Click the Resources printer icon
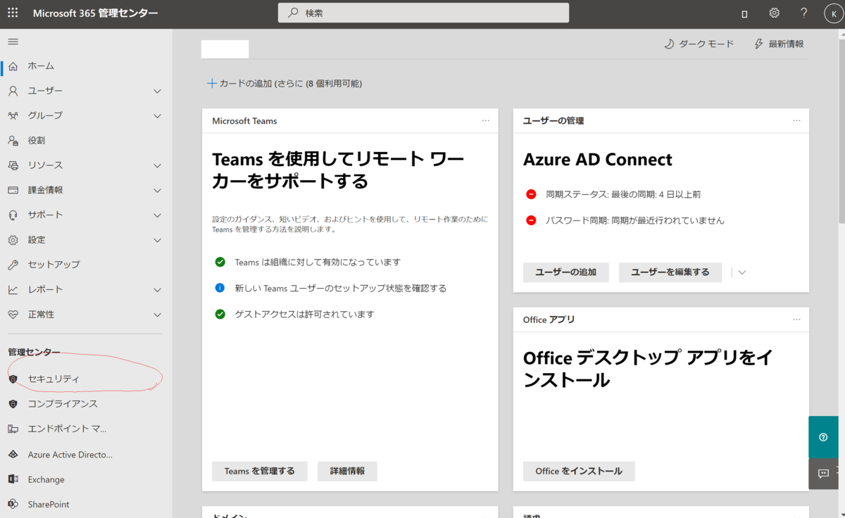The width and height of the screenshot is (845, 518). click(13, 165)
